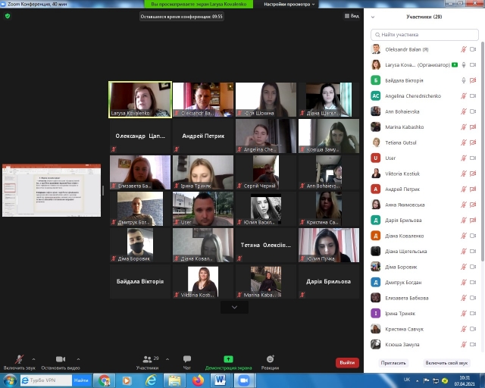Click the Турбо VPN search box in taskbar
Image resolution: width=485 pixels, height=388 pixels.
46,380
